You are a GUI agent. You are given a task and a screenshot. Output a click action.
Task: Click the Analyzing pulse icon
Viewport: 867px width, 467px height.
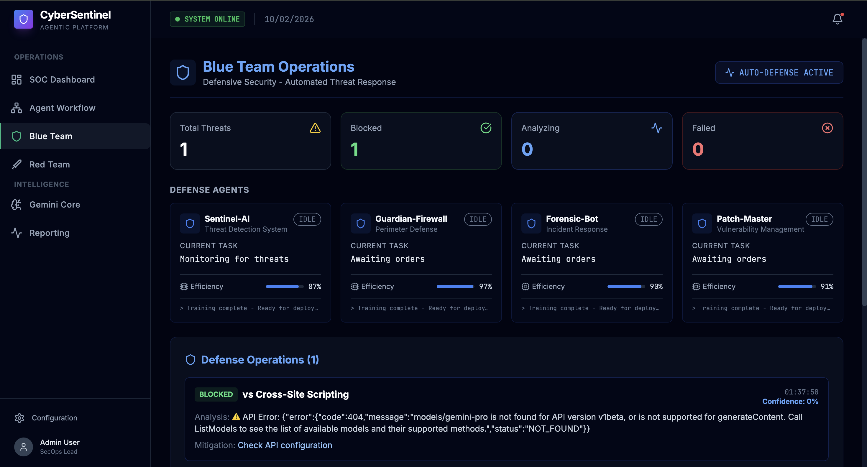656,128
